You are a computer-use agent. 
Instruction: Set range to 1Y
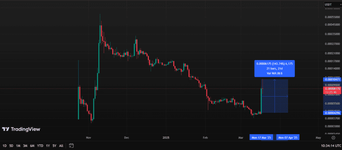[48, 146]
